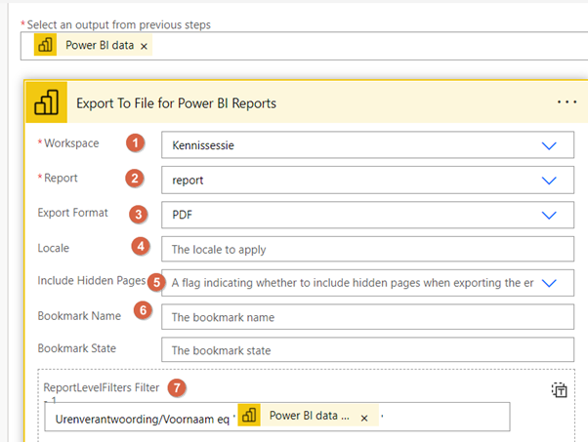
Task: Click the Power BI icon in the select output token
Action: 45,45
